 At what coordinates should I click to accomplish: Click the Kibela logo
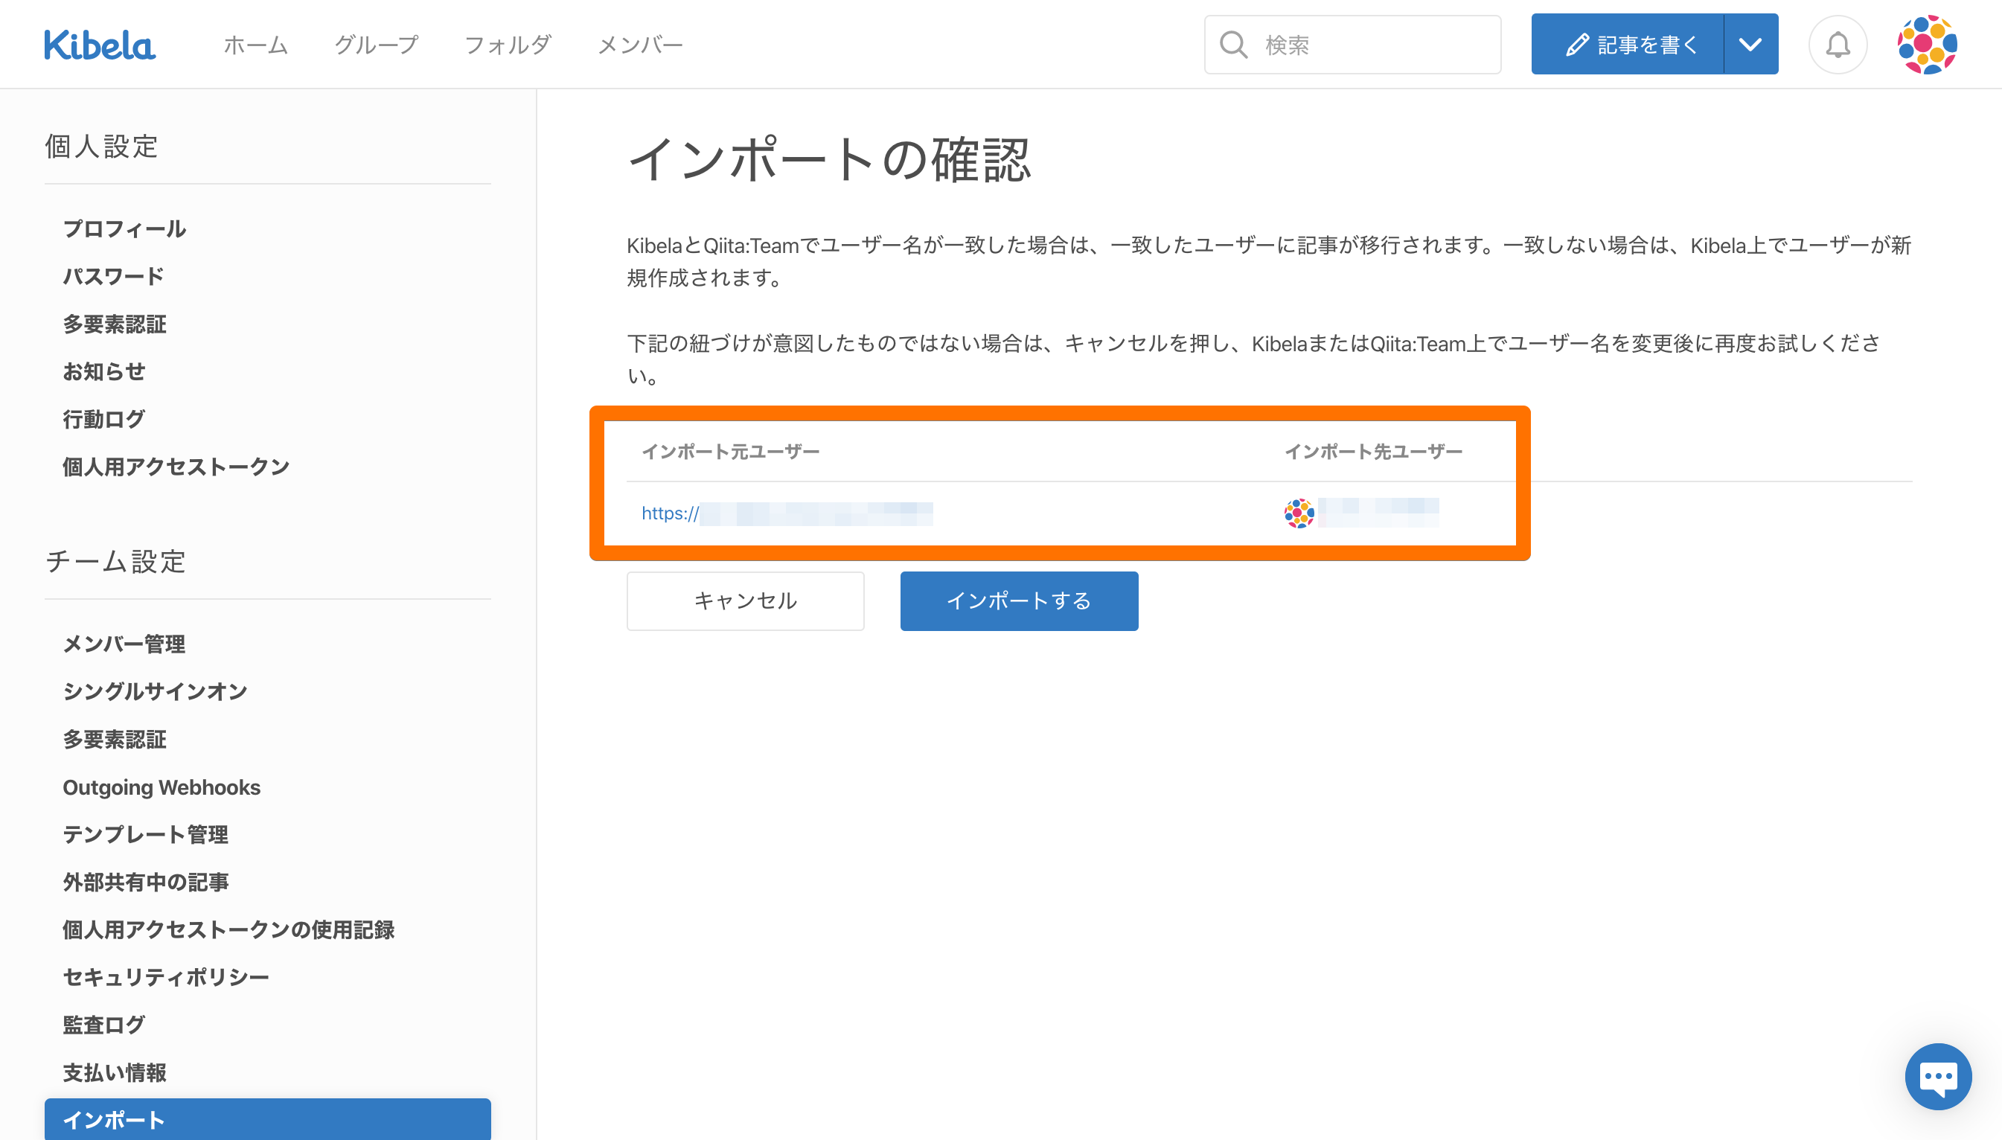coord(100,45)
